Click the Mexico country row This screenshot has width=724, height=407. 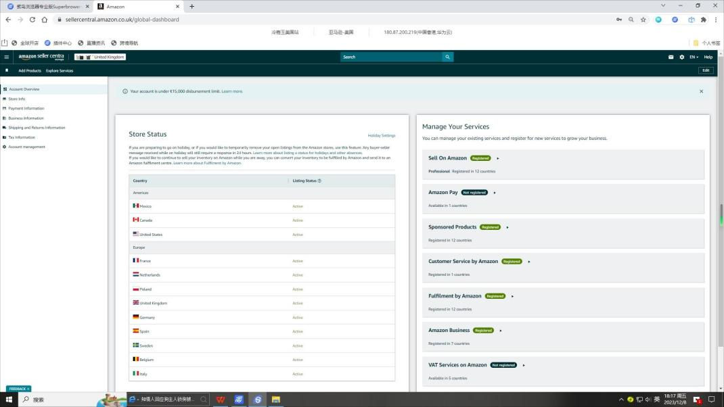pos(262,206)
